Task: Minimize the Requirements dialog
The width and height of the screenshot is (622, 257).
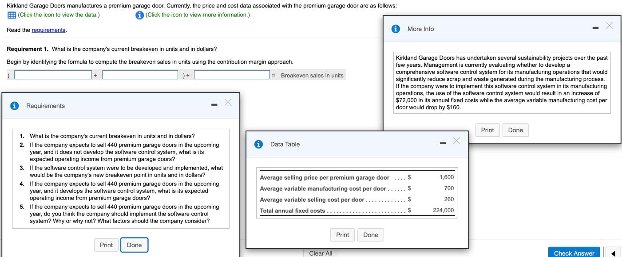Action: point(214,106)
